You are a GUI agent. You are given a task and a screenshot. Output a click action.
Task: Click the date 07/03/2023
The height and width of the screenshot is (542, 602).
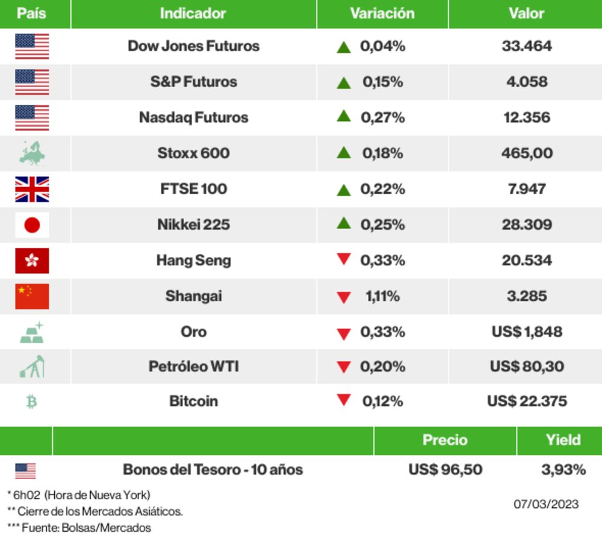546,504
